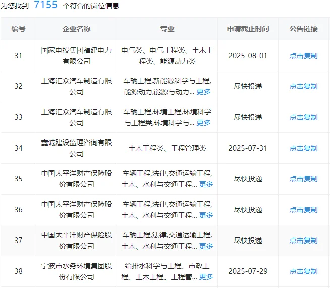Select 中国太平洋财产保险 company in row 37
330x288 pixels.
point(76,241)
